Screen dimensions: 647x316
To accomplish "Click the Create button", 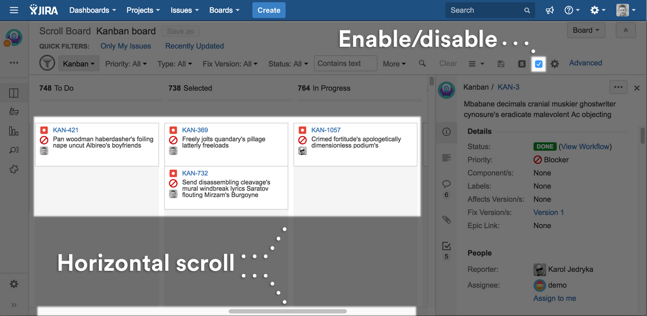I will tap(269, 10).
